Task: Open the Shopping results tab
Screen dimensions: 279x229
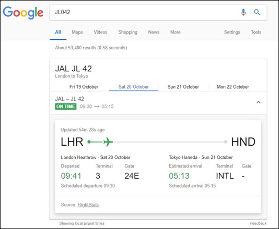Action: pyautogui.click(x=128, y=32)
